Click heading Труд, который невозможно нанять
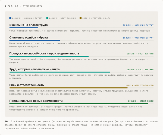The width and height of the screenshot is (163, 135). click(x=35, y=69)
